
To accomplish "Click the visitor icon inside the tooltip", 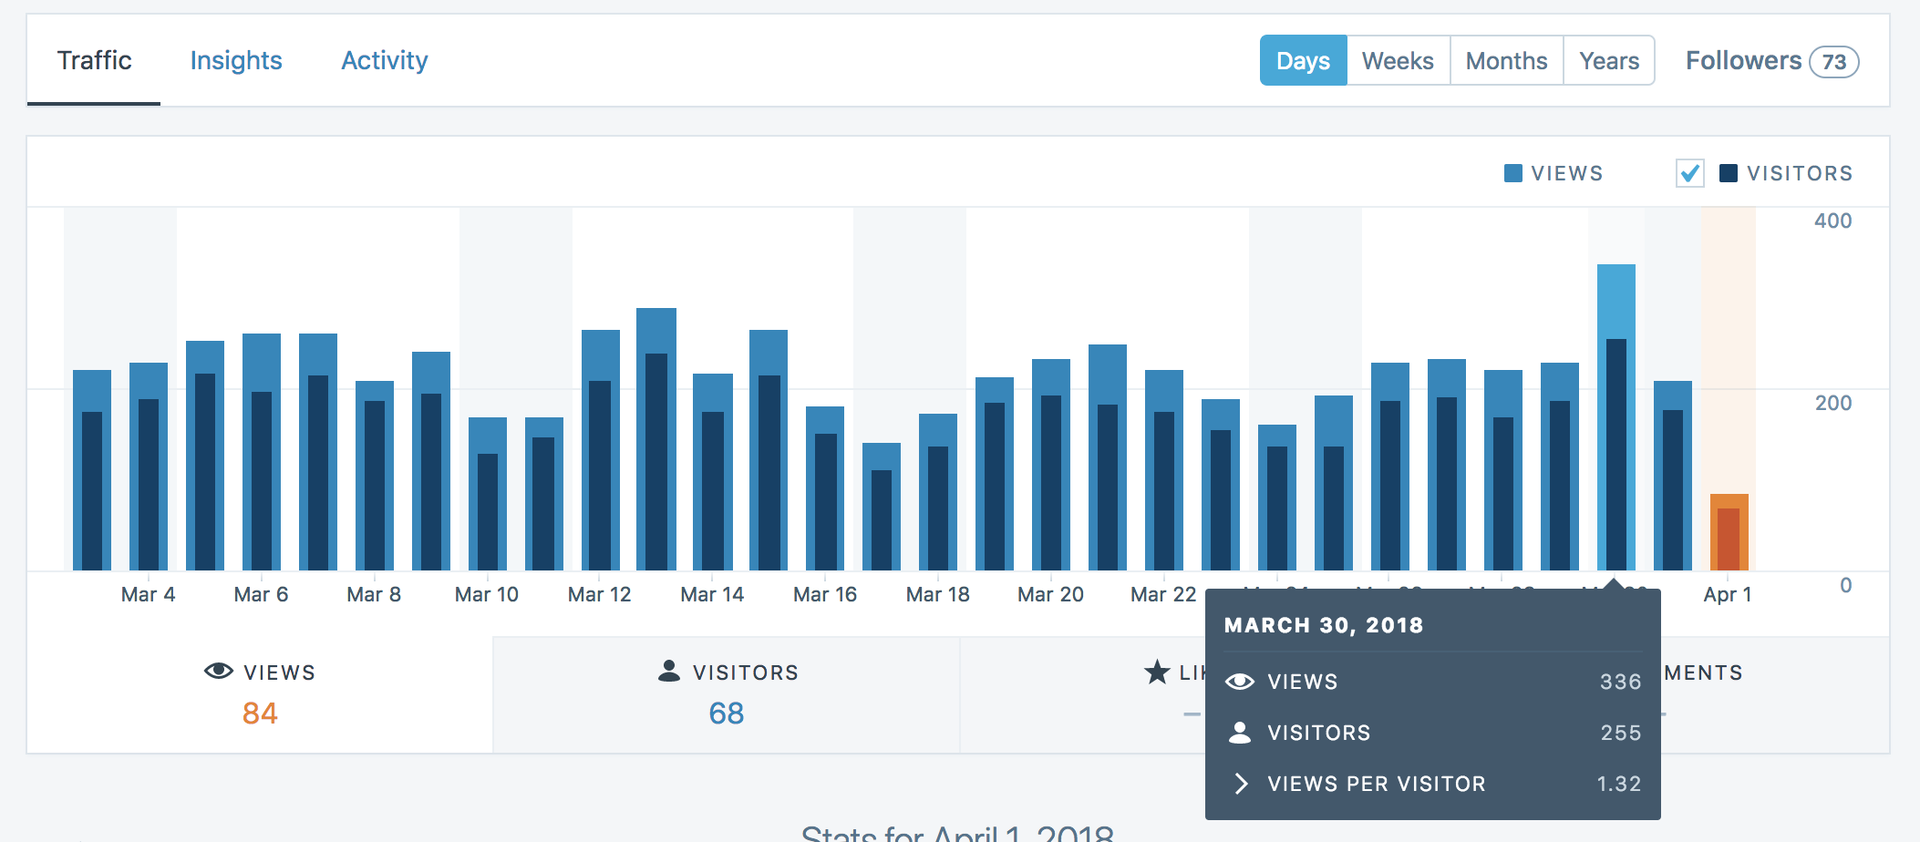I will 1240,732.
